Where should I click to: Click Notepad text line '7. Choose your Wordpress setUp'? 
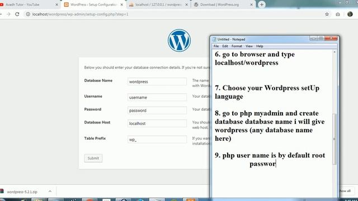tap(267, 88)
